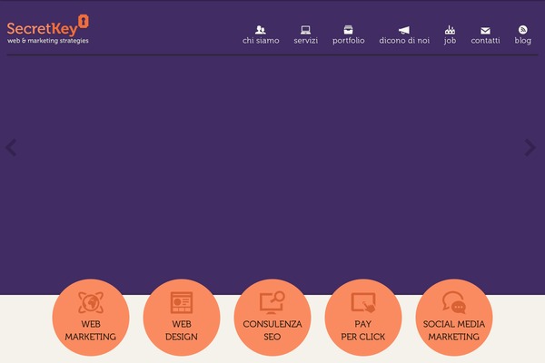Click the job icon in navigation
This screenshot has height=363, width=545.
(450, 30)
